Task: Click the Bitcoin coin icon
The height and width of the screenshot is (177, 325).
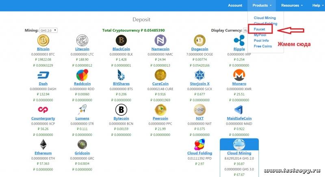Action: click(43, 40)
